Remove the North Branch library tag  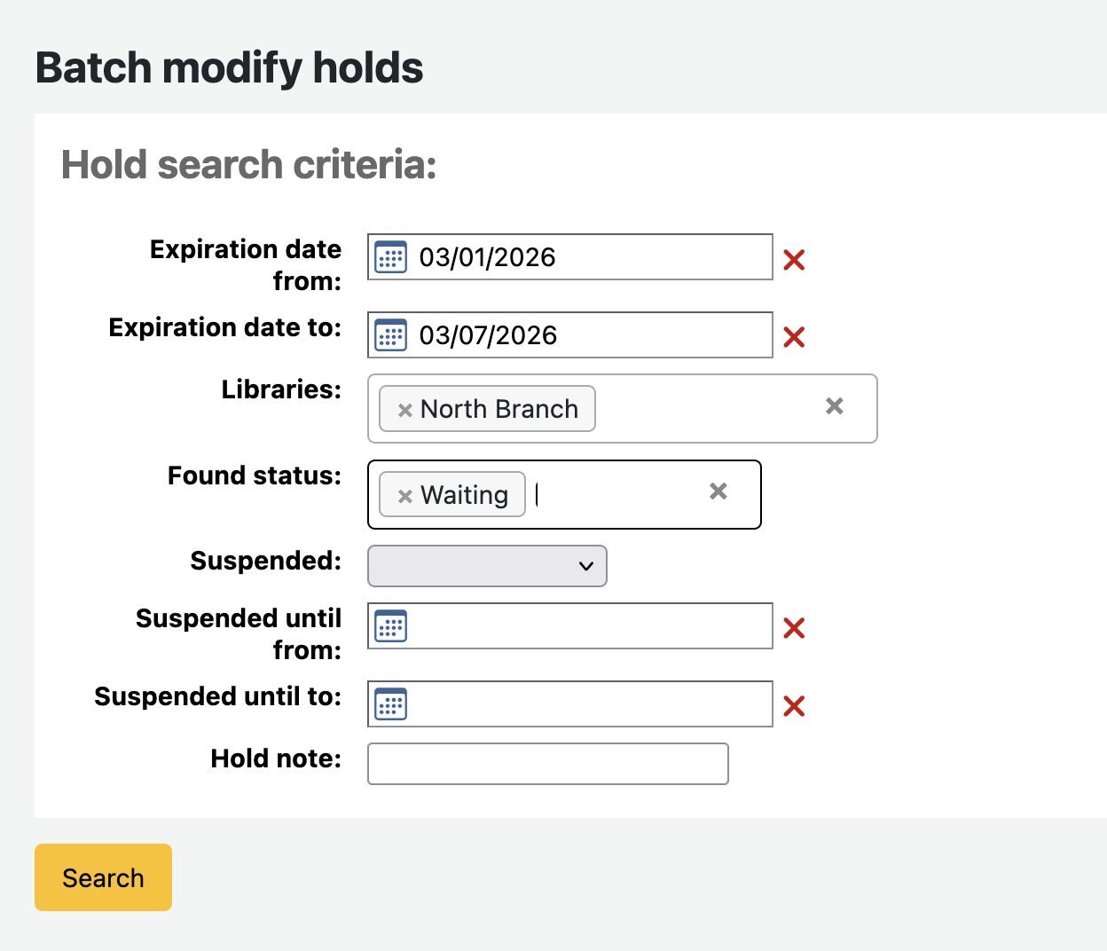pyautogui.click(x=404, y=410)
